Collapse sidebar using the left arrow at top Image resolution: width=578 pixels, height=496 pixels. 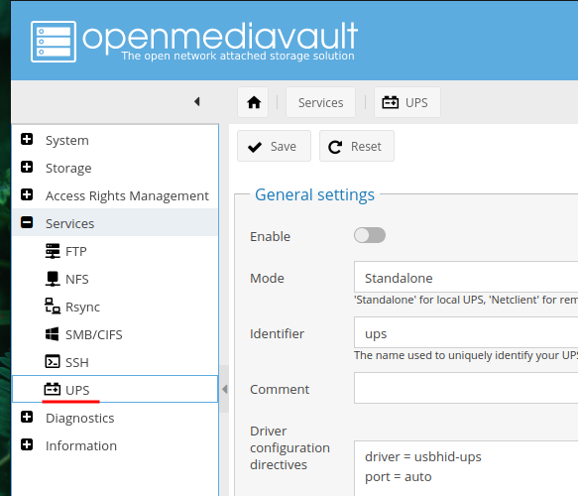197,101
